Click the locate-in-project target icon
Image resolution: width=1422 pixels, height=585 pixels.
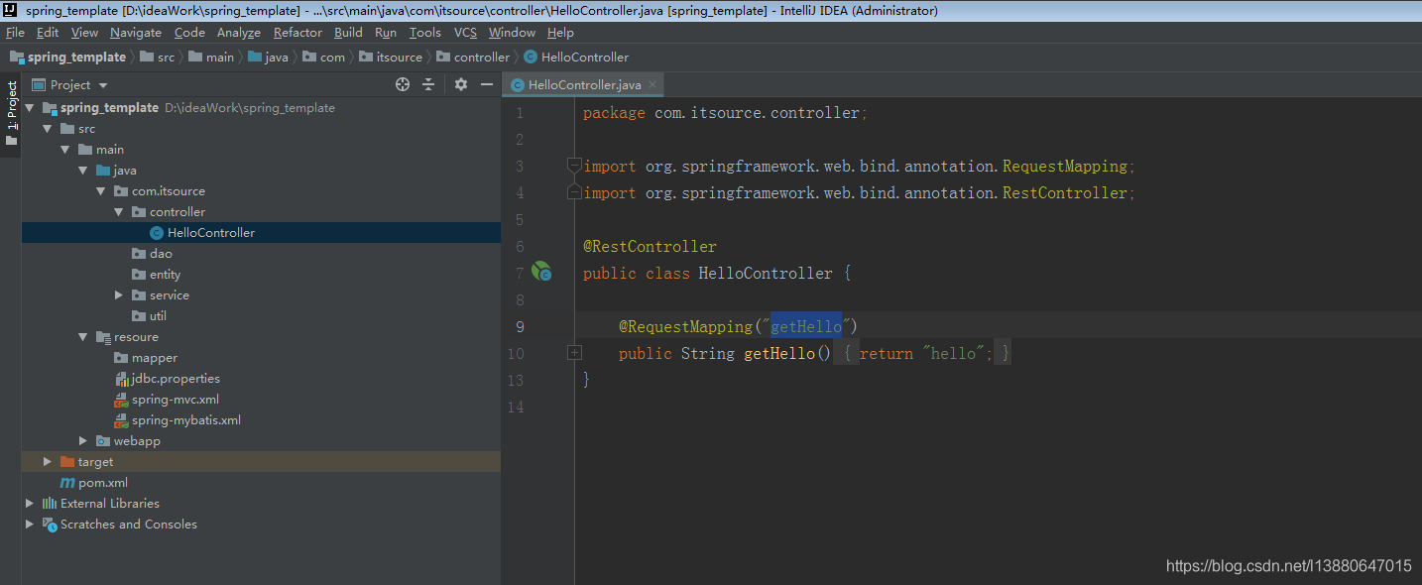point(403,84)
